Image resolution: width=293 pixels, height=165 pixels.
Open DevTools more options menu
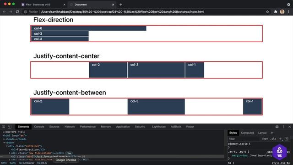pyautogui.click(x=283, y=127)
